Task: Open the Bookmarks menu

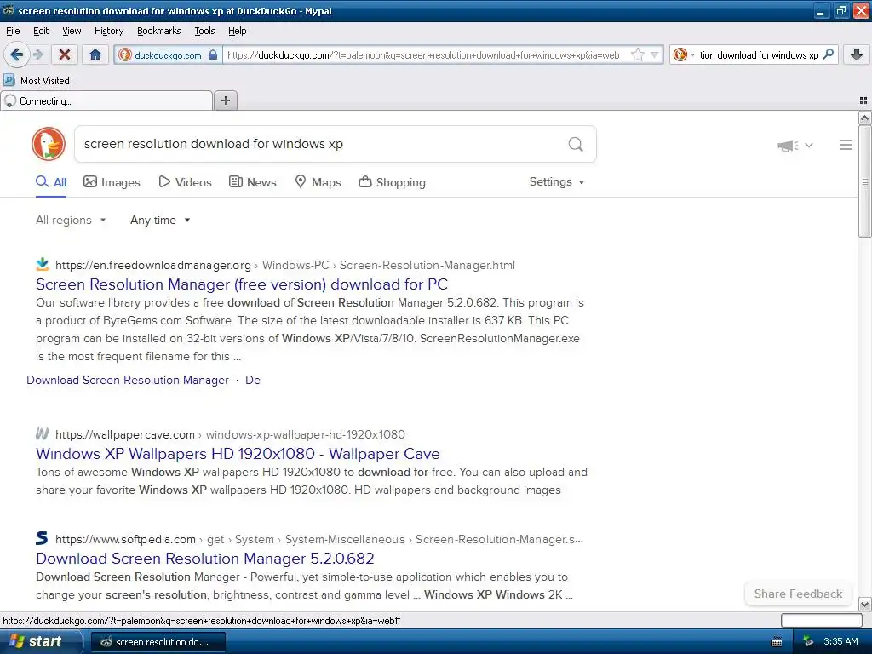Action: click(158, 31)
